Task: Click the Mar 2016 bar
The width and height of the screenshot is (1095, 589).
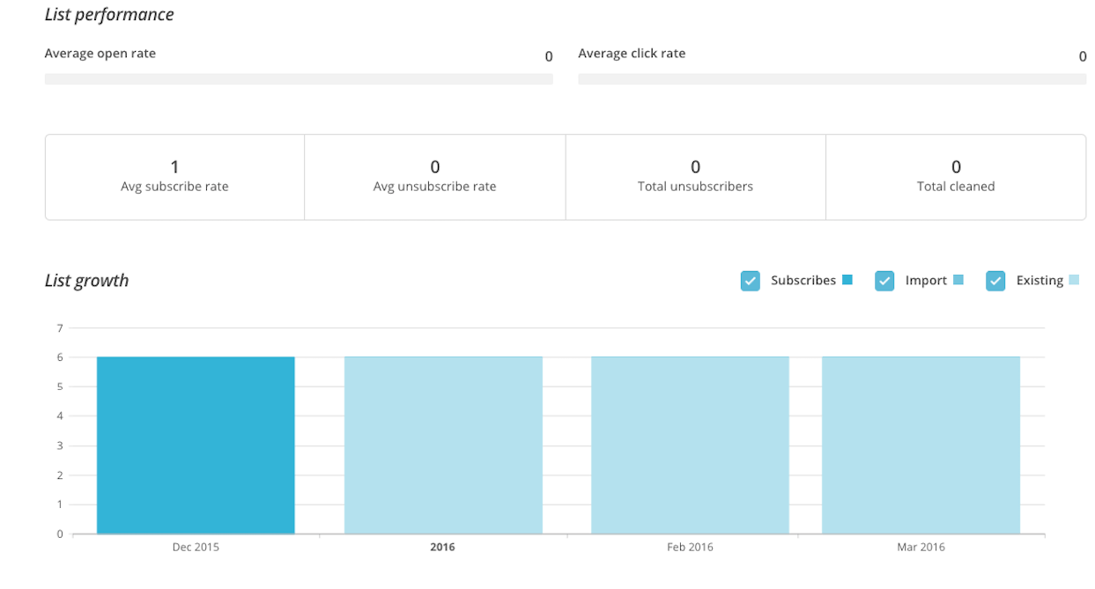Action: (921, 445)
